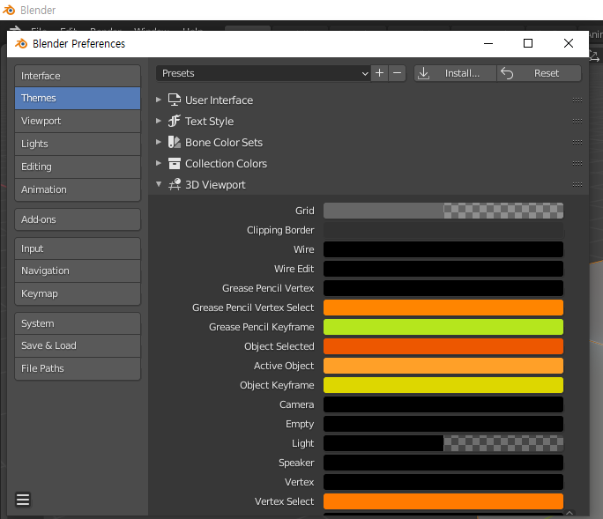The image size is (603, 519).
Task: Edit the Vertex color swatch
Action: pyautogui.click(x=443, y=482)
